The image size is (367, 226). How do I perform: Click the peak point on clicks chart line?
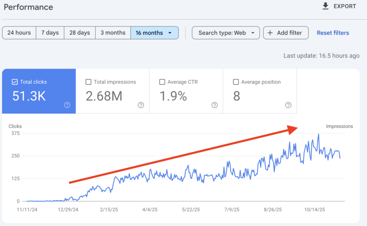tap(318, 134)
